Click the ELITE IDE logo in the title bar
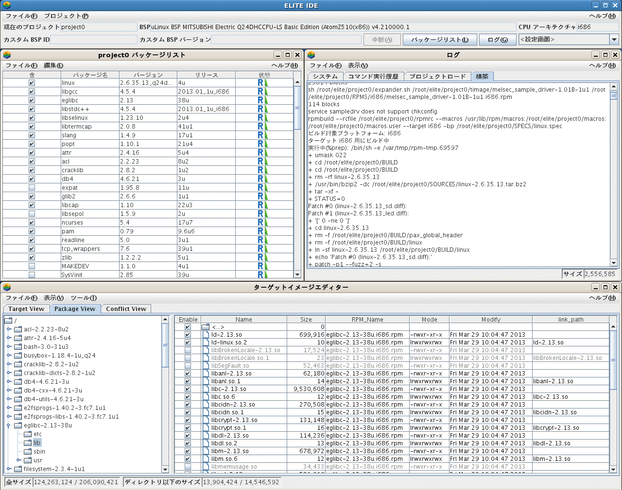Viewport: 622px width, 490px height. pyautogui.click(x=6, y=5)
